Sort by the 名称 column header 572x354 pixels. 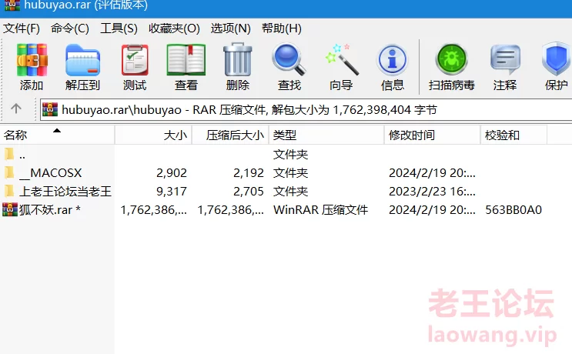click(x=57, y=135)
